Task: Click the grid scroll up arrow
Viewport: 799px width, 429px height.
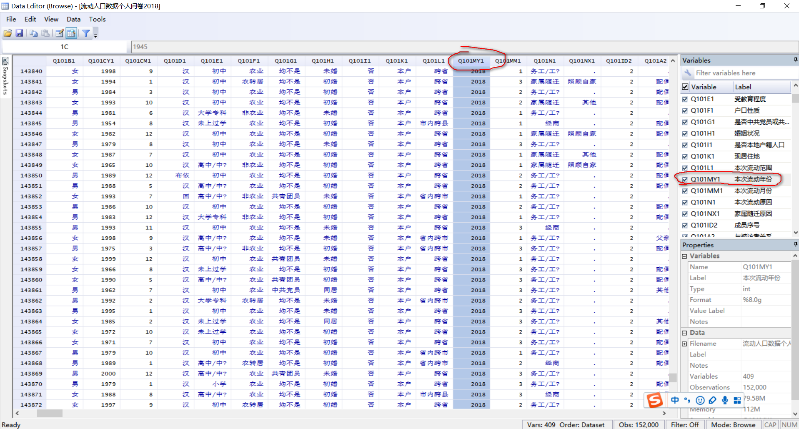Action: tap(673, 60)
